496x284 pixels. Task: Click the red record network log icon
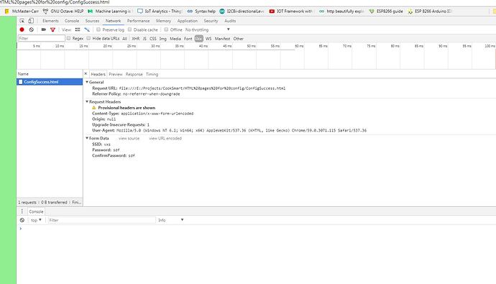[x=22, y=29]
